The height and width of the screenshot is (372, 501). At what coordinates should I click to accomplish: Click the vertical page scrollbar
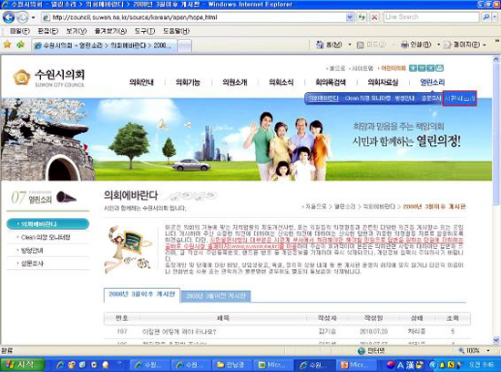click(496, 200)
